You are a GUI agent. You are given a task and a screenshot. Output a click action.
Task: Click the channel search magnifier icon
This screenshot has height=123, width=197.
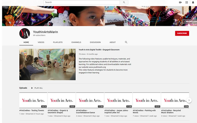(x=126, y=42)
